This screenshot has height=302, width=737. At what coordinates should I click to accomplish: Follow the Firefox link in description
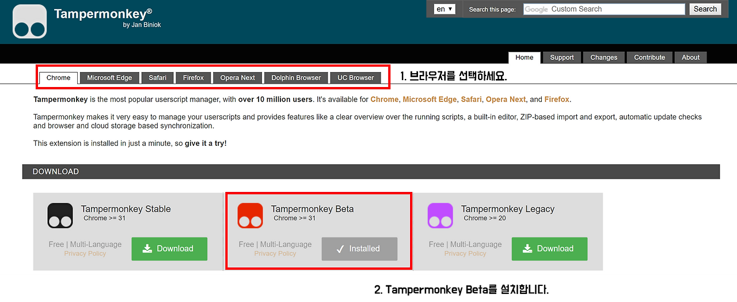pyautogui.click(x=557, y=99)
